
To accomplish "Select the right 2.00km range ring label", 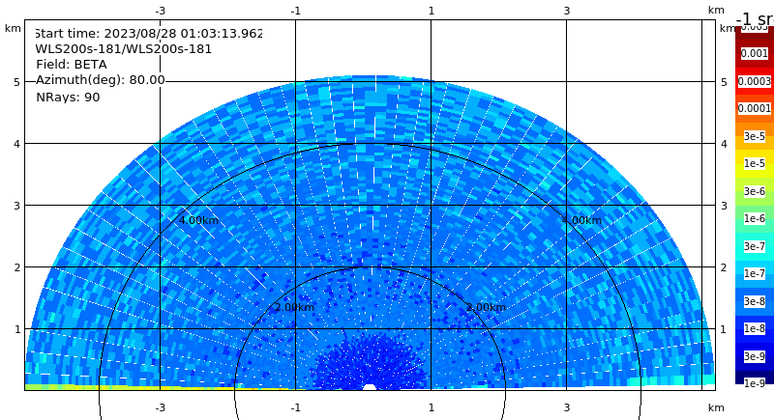I will pyautogui.click(x=487, y=307).
